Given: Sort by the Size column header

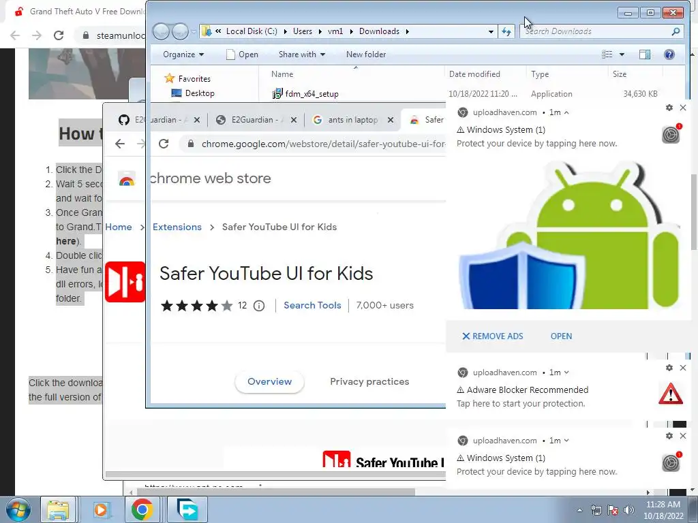Looking at the screenshot, I should click(619, 74).
